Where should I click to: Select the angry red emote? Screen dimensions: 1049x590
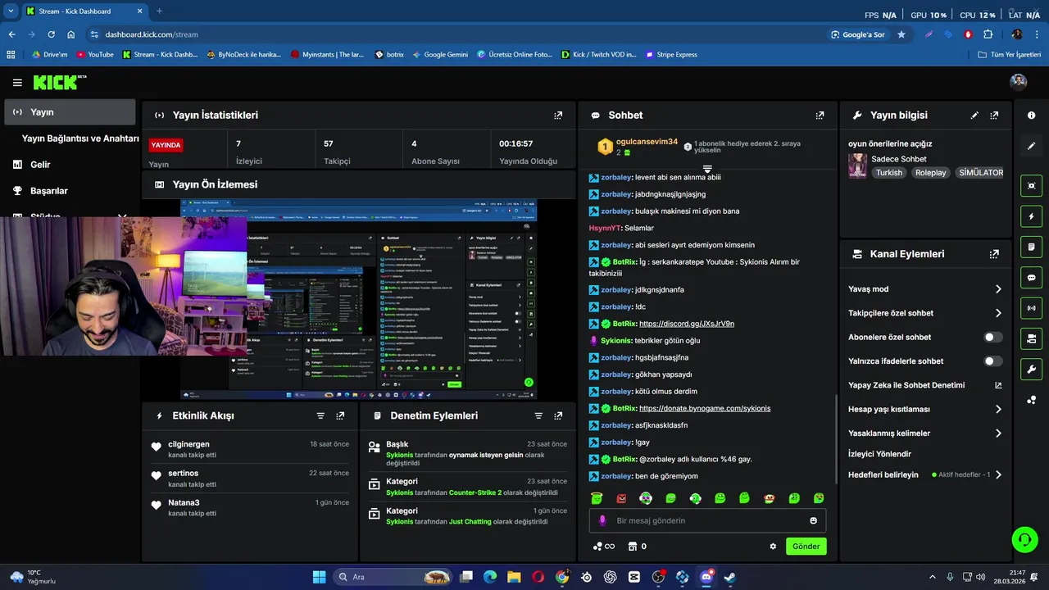click(x=621, y=498)
